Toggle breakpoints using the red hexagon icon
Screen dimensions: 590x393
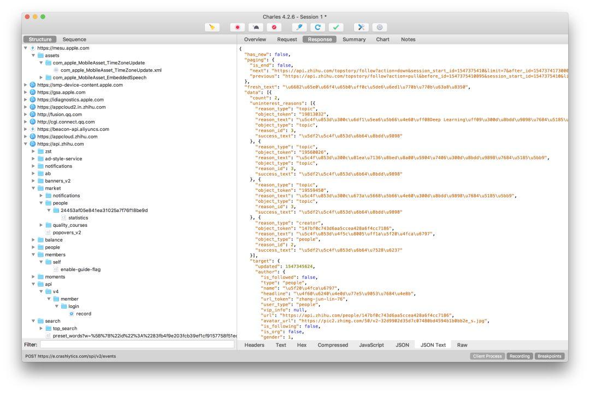[274, 27]
